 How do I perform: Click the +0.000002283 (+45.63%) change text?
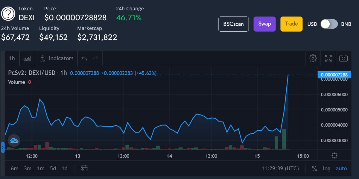point(129,73)
